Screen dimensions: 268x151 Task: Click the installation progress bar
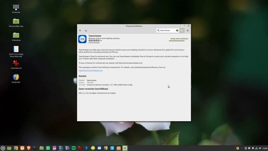click(x=179, y=41)
